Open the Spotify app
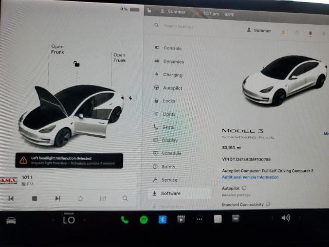 click(x=144, y=220)
